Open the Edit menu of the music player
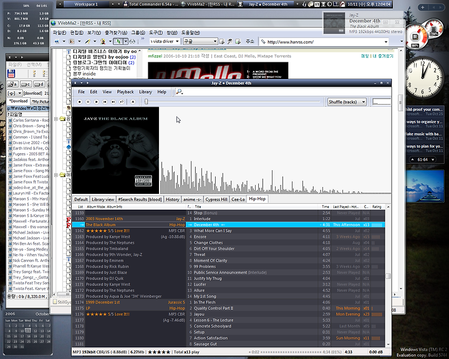449x359 pixels. click(94, 92)
